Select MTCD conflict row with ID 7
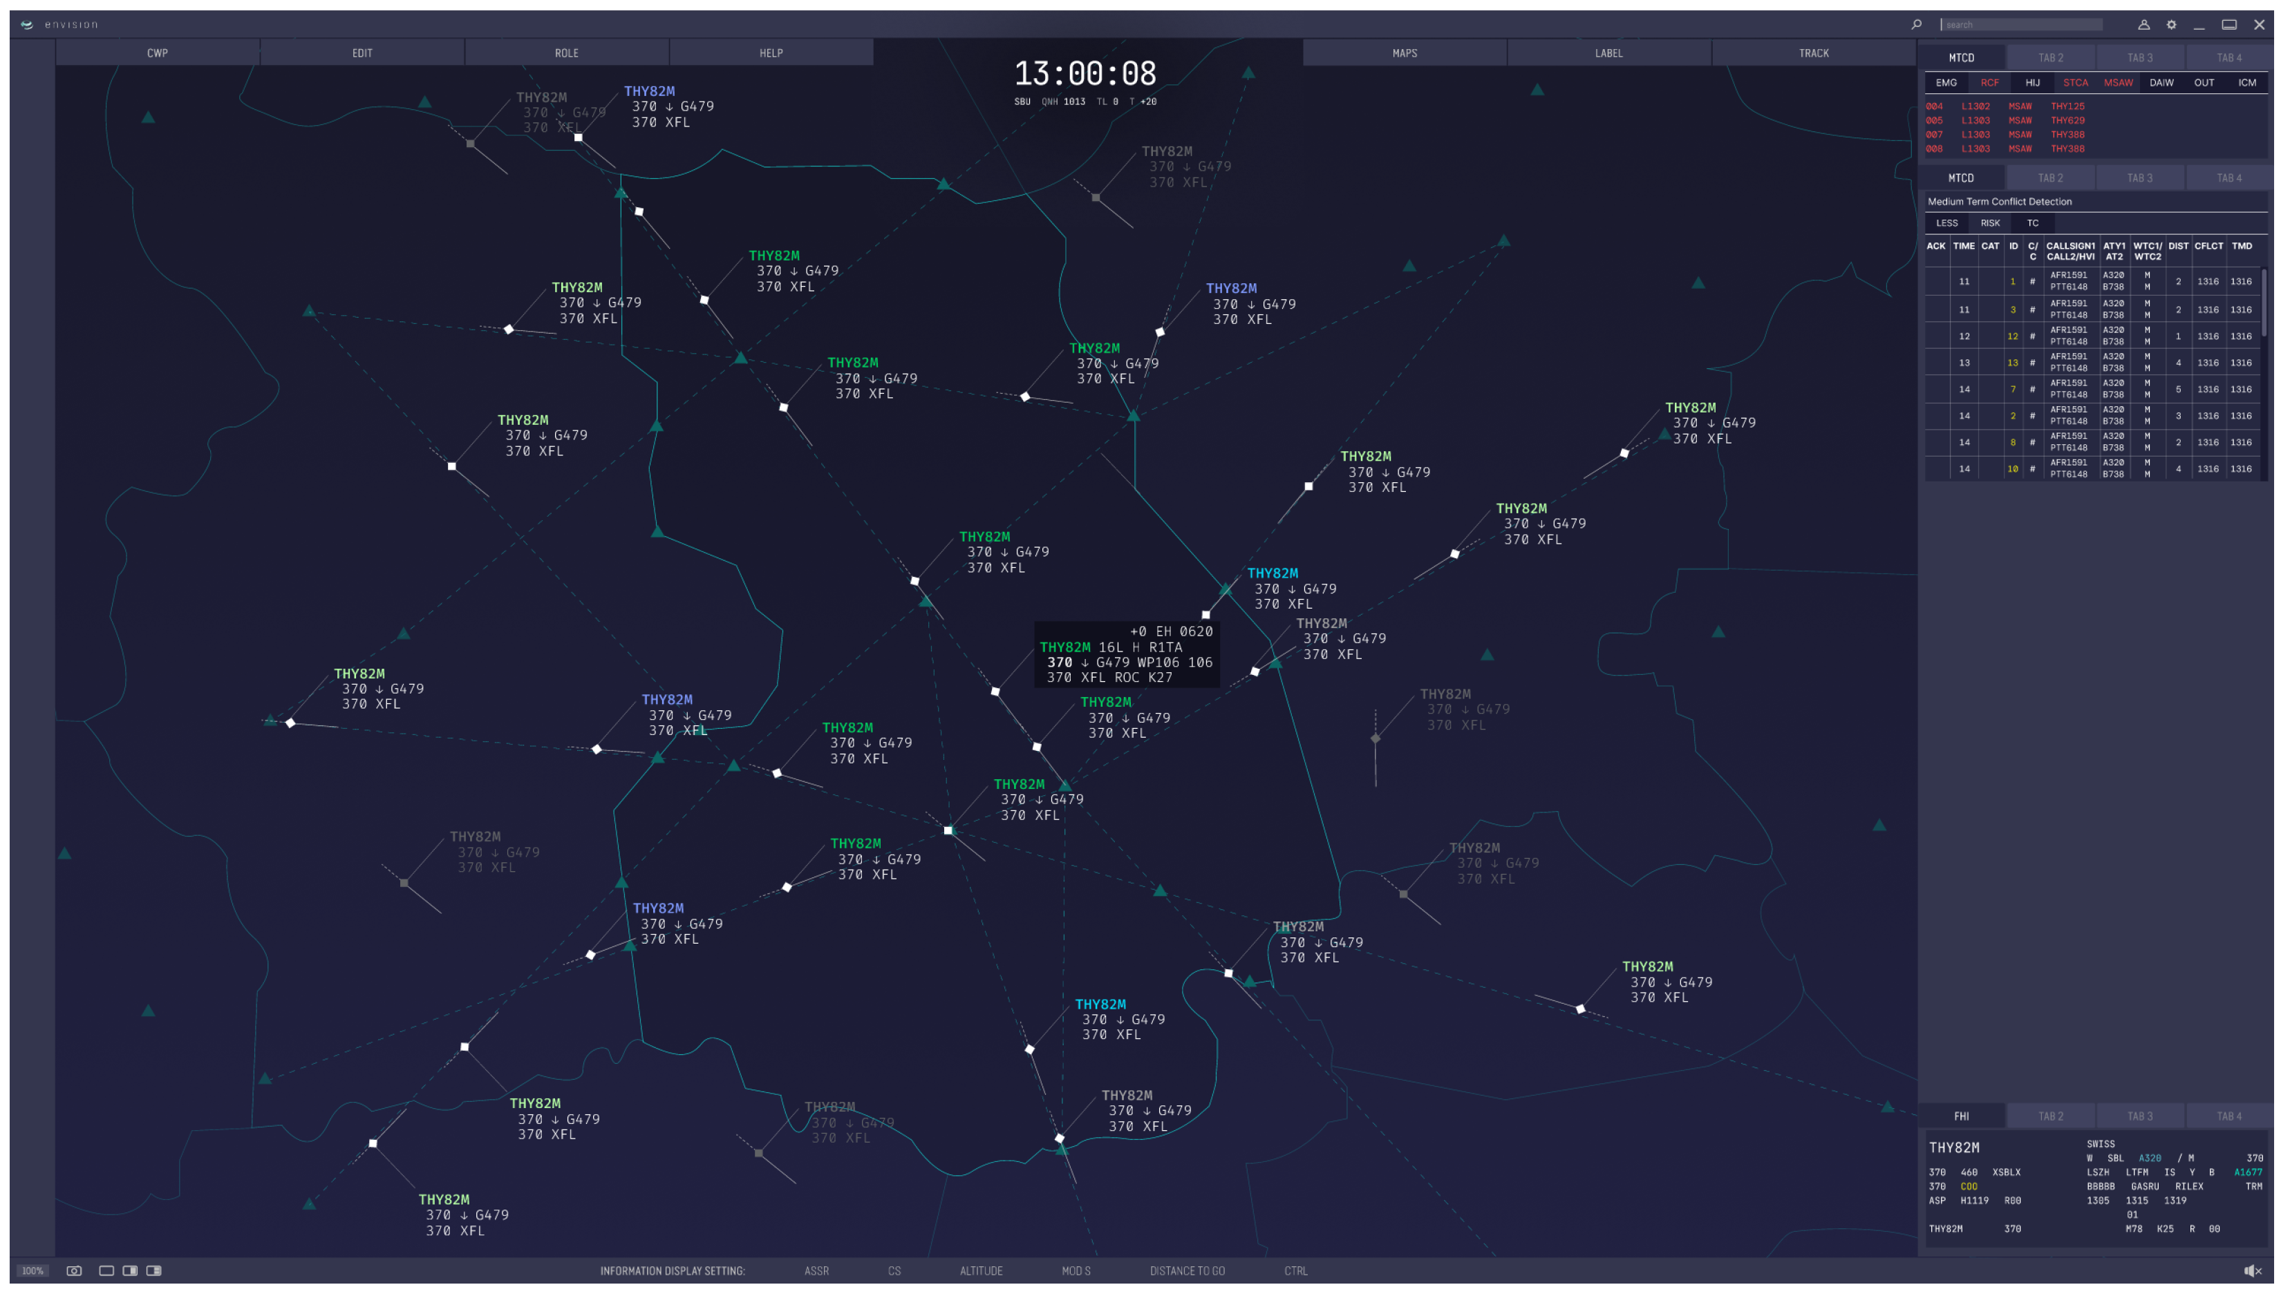The width and height of the screenshot is (2290, 1296). (2092, 390)
